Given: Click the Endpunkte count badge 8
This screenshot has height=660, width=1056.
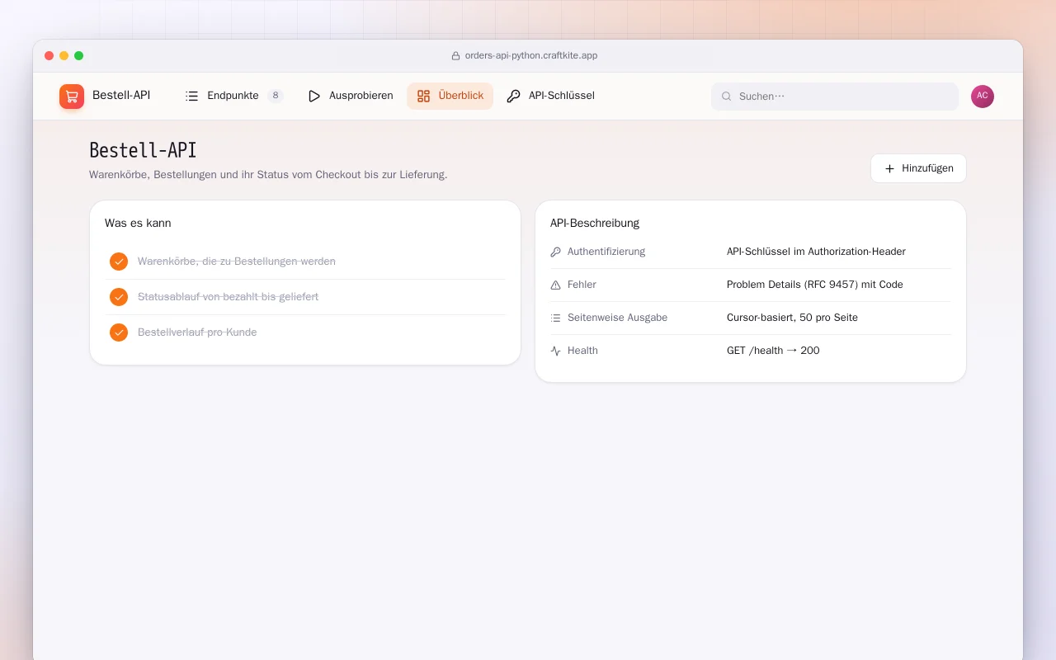Looking at the screenshot, I should [275, 96].
